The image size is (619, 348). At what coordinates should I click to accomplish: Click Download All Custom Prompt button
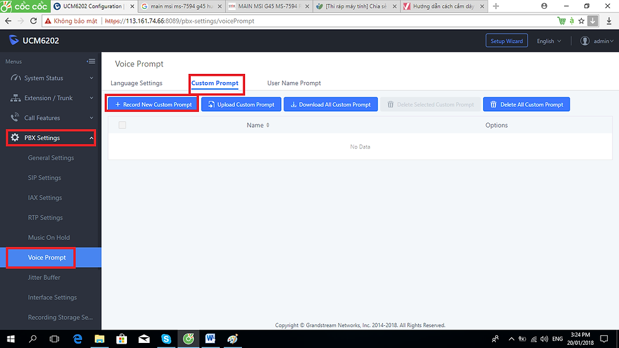pyautogui.click(x=330, y=105)
